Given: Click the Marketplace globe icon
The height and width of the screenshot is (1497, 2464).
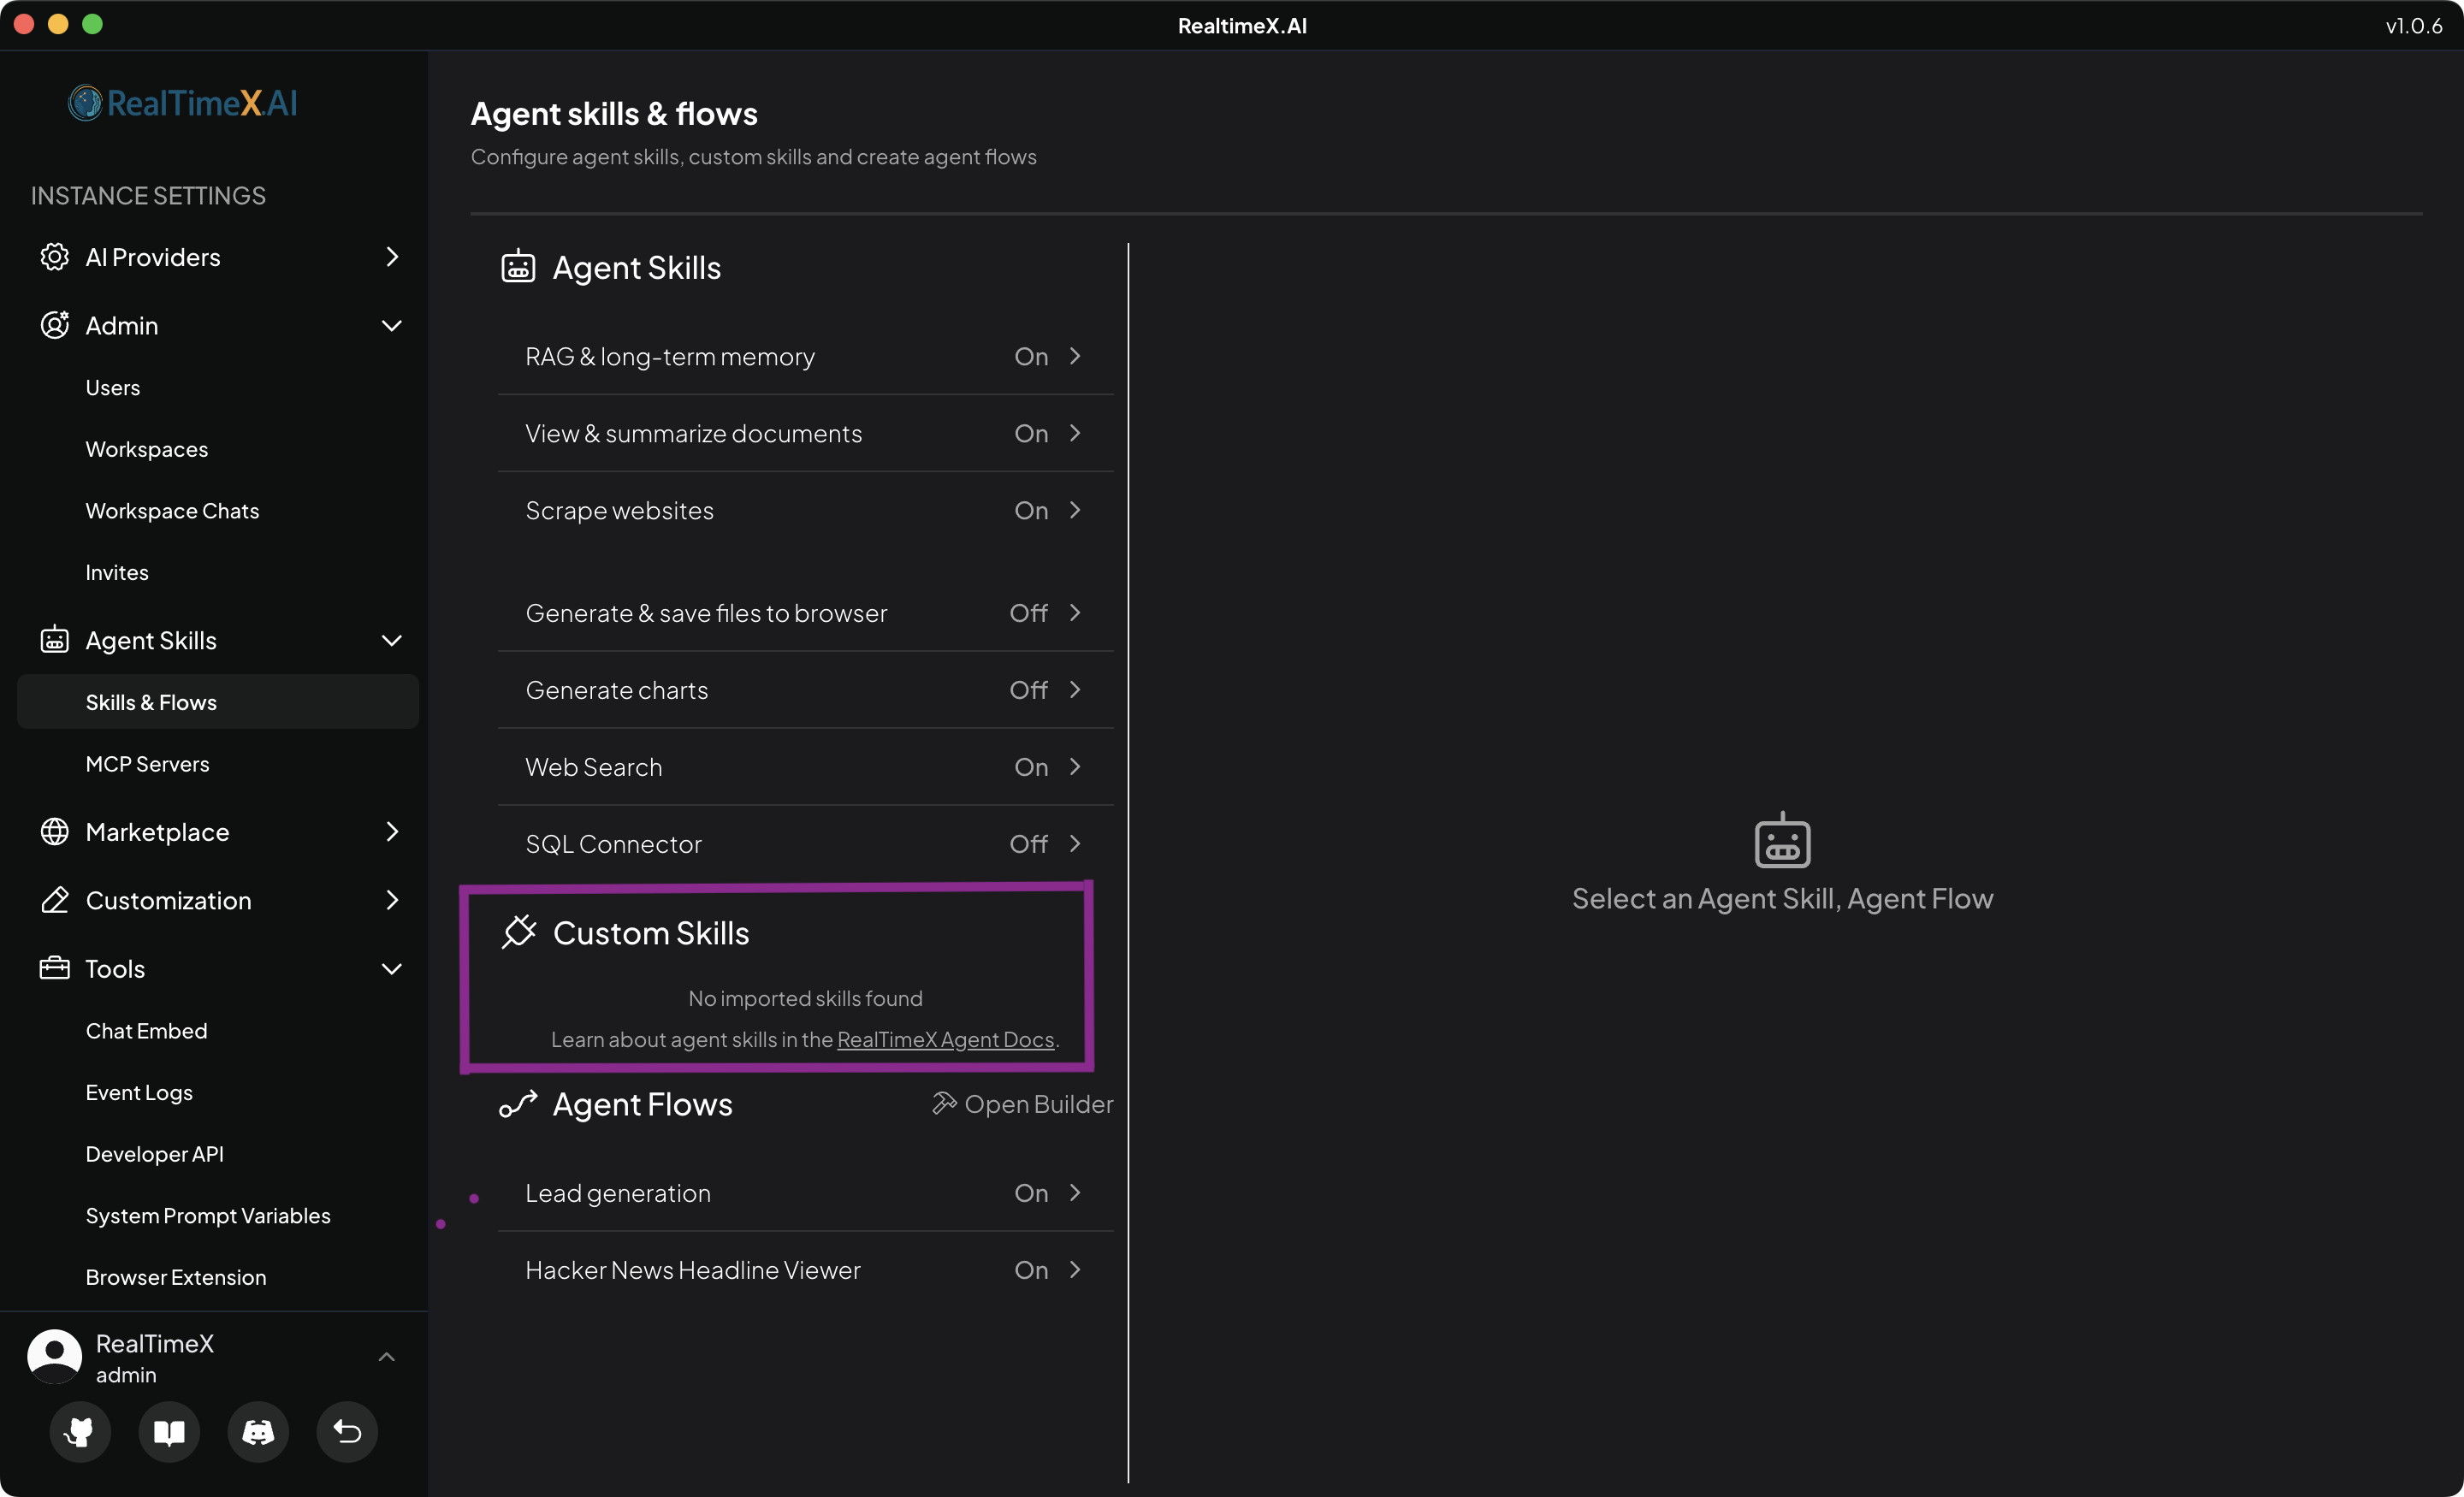Looking at the screenshot, I should point(54,832).
